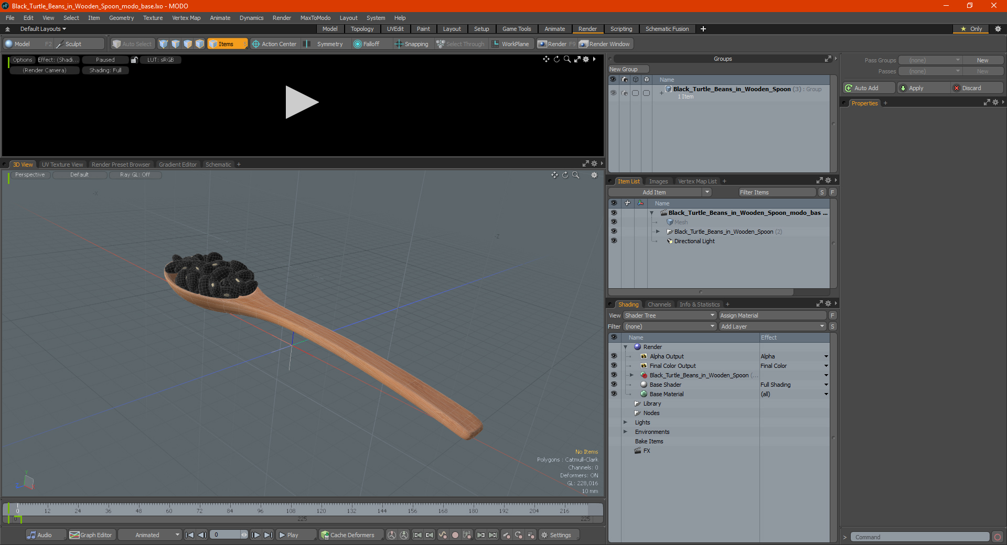This screenshot has width=1007, height=545.
Task: Toggle visibility of Base Material
Action: click(x=614, y=394)
